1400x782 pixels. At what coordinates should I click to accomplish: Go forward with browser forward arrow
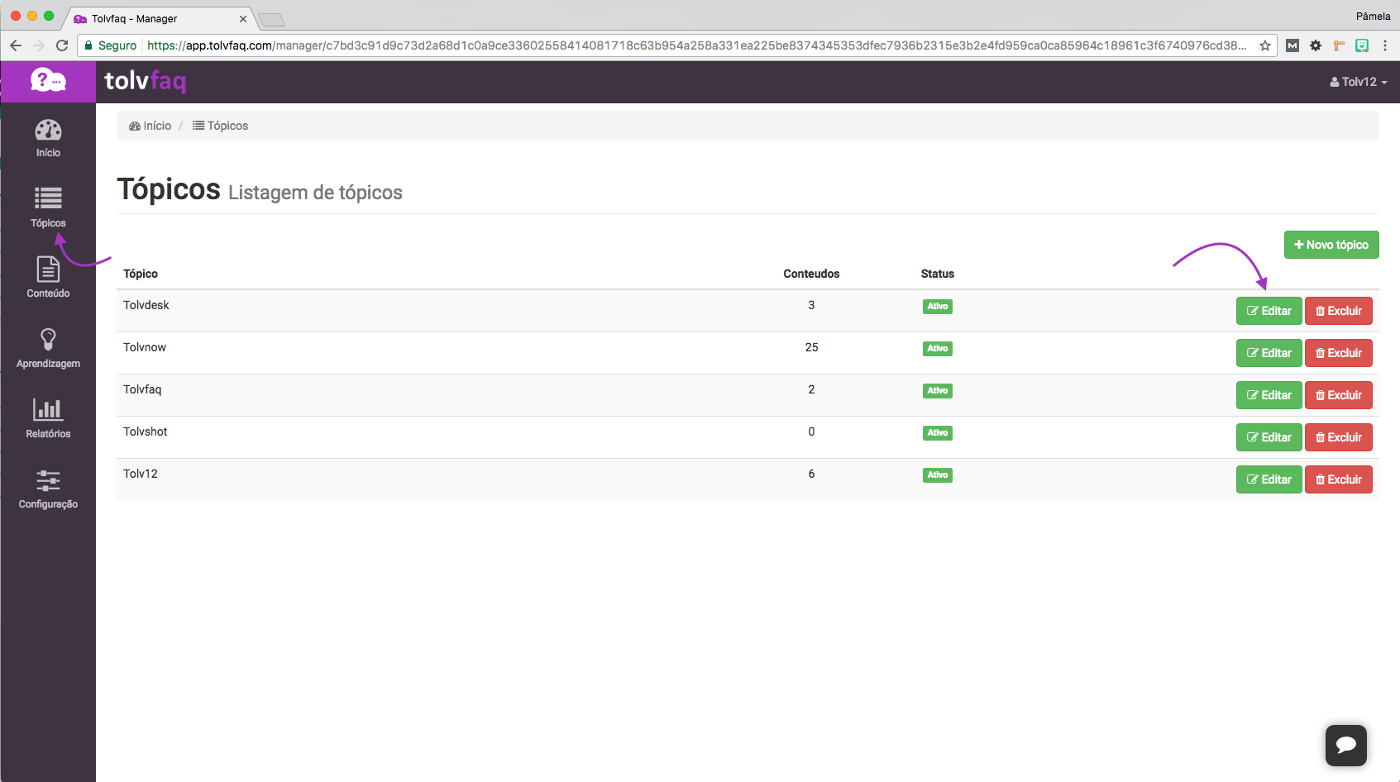[x=39, y=45]
